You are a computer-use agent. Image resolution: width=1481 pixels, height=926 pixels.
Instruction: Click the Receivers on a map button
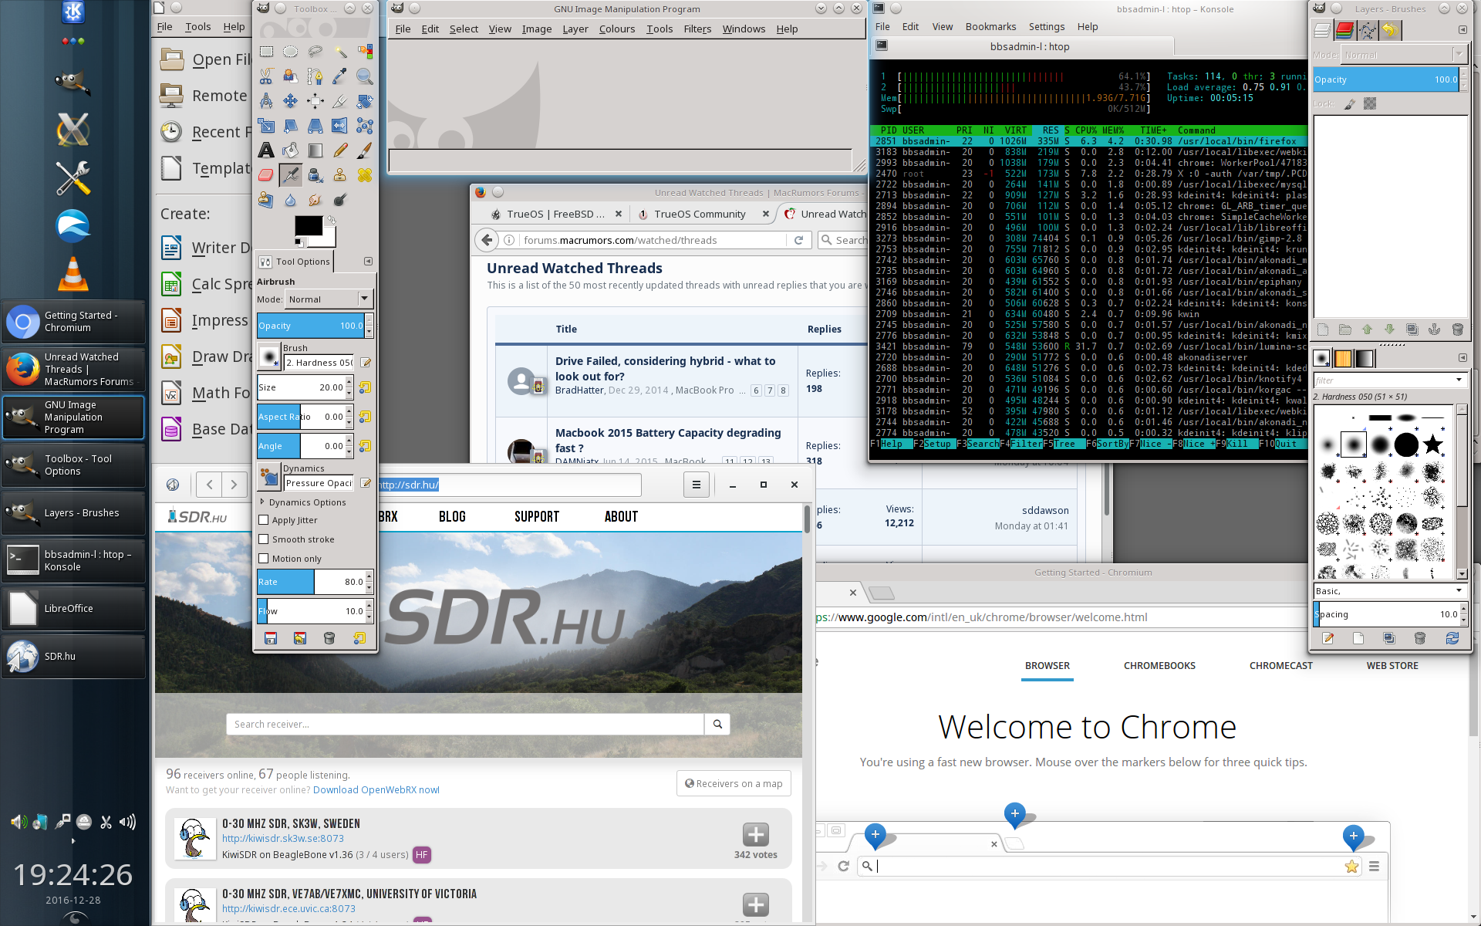pyautogui.click(x=734, y=783)
